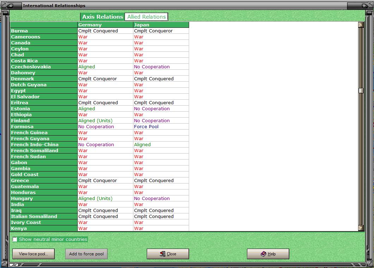This screenshot has width=374, height=268.
Task: Click Canada's War cell under Germany
Action: point(105,43)
